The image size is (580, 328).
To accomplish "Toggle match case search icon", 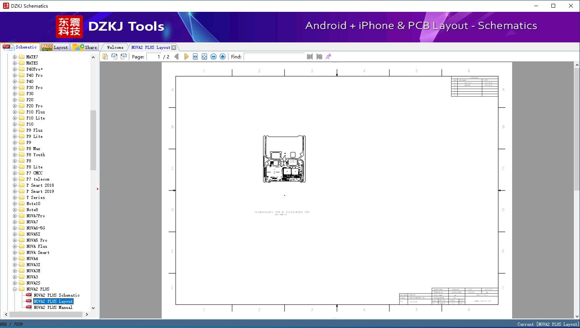I will click(328, 57).
